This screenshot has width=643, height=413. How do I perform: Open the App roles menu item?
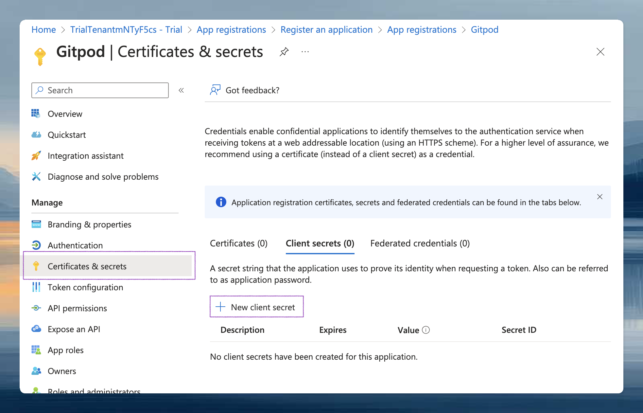click(65, 350)
